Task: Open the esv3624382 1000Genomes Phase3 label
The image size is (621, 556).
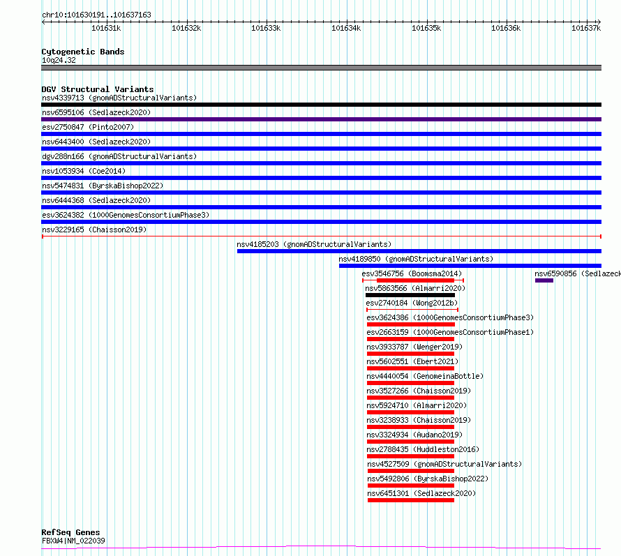Action: point(126,215)
